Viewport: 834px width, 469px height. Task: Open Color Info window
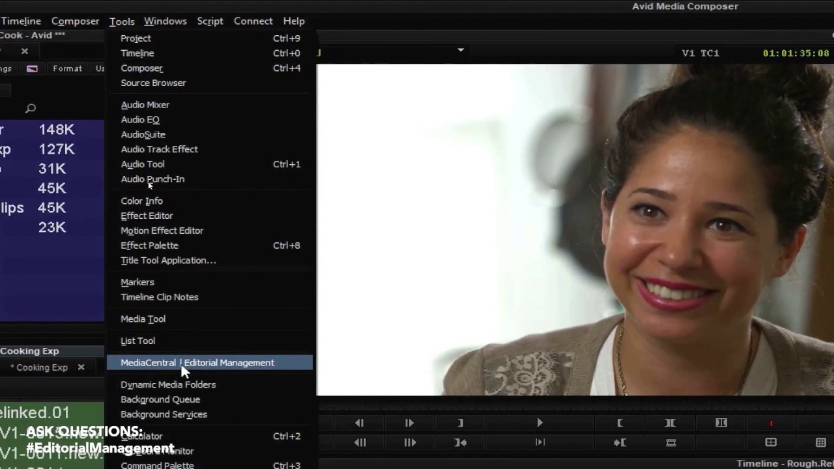point(210,201)
